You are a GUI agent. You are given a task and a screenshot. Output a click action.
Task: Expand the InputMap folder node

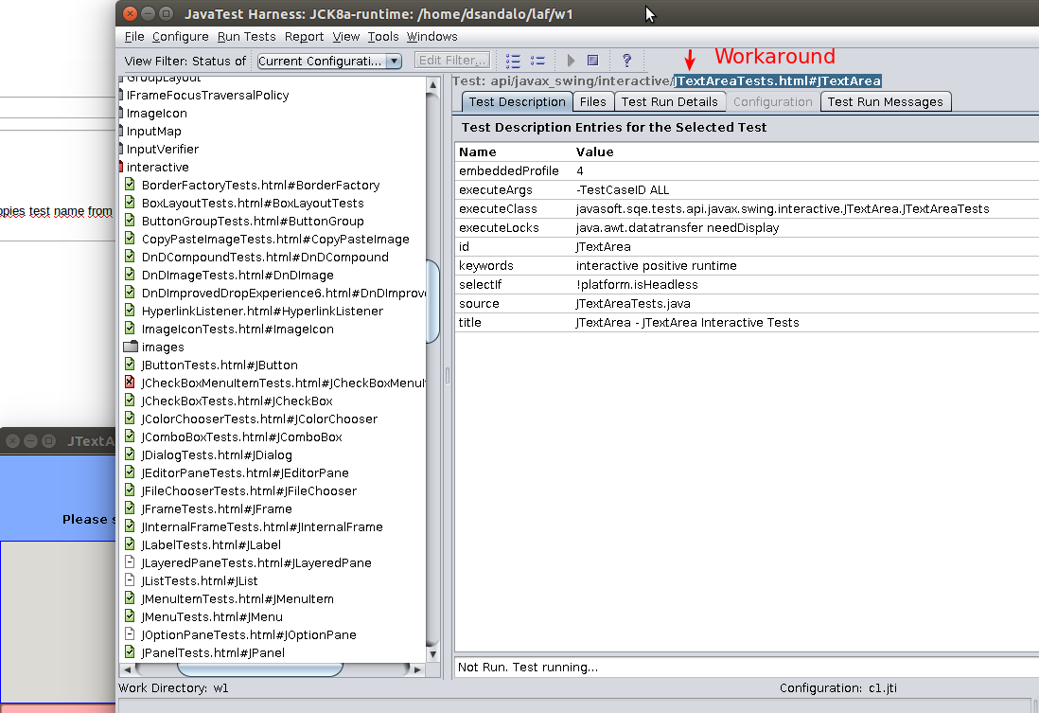pyautogui.click(x=122, y=131)
